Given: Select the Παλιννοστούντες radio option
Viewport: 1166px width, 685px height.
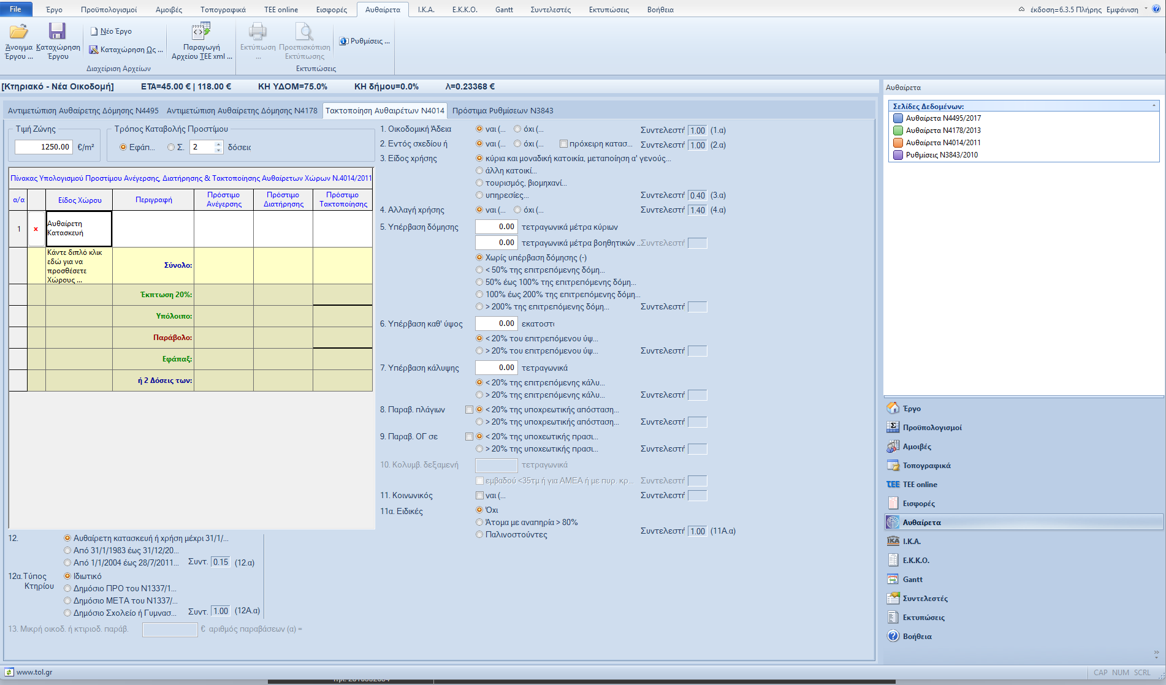Looking at the screenshot, I should pyautogui.click(x=479, y=535).
